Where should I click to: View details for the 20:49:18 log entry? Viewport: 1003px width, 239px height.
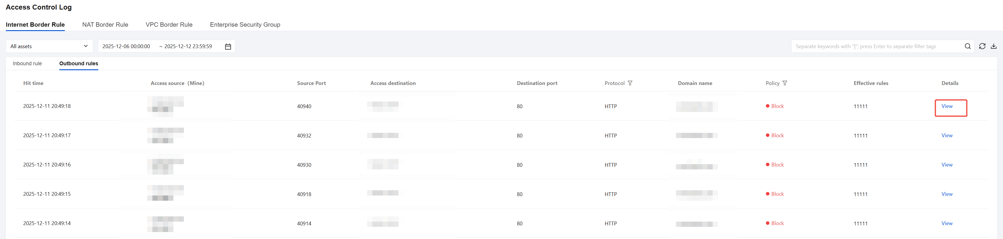(x=947, y=106)
